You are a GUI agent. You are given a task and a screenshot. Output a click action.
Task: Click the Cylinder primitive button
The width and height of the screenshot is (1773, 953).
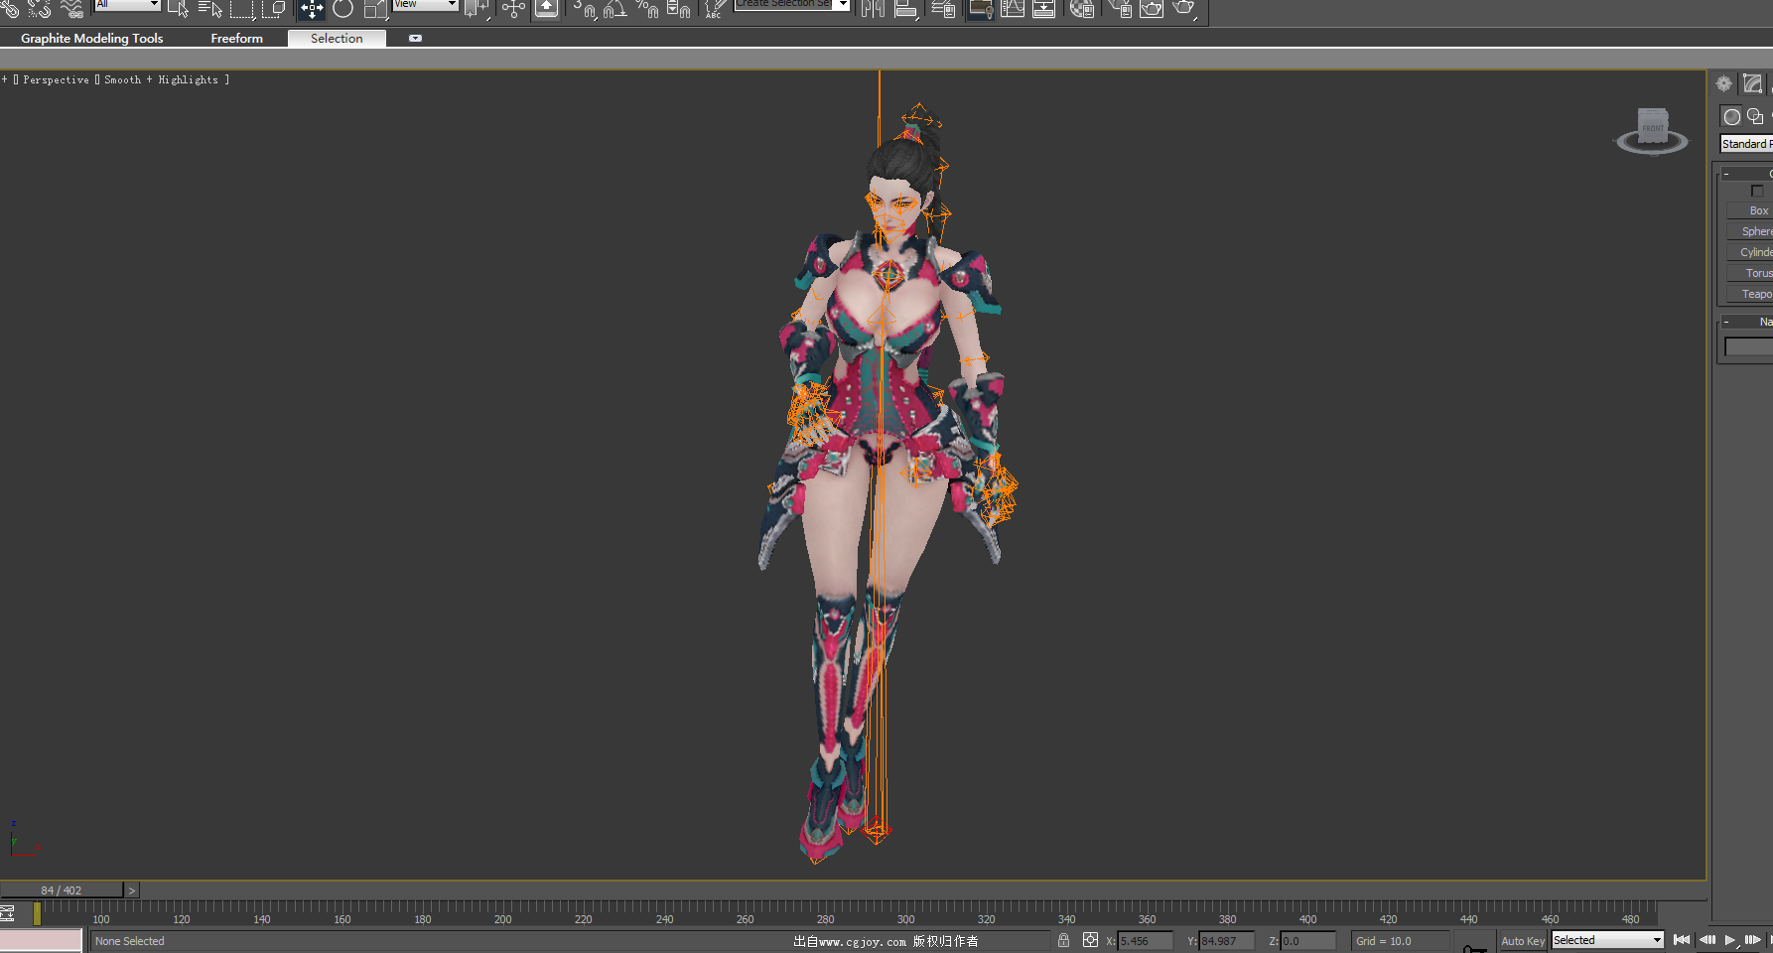(1750, 252)
